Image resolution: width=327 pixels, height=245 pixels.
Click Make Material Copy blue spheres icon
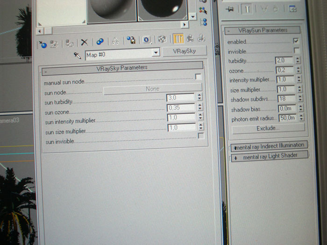(x=100, y=41)
